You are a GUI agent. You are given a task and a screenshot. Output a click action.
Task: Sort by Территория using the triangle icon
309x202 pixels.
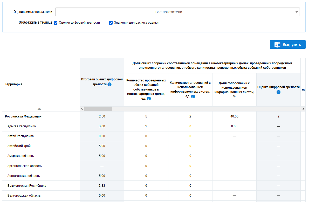[x=39, y=109]
